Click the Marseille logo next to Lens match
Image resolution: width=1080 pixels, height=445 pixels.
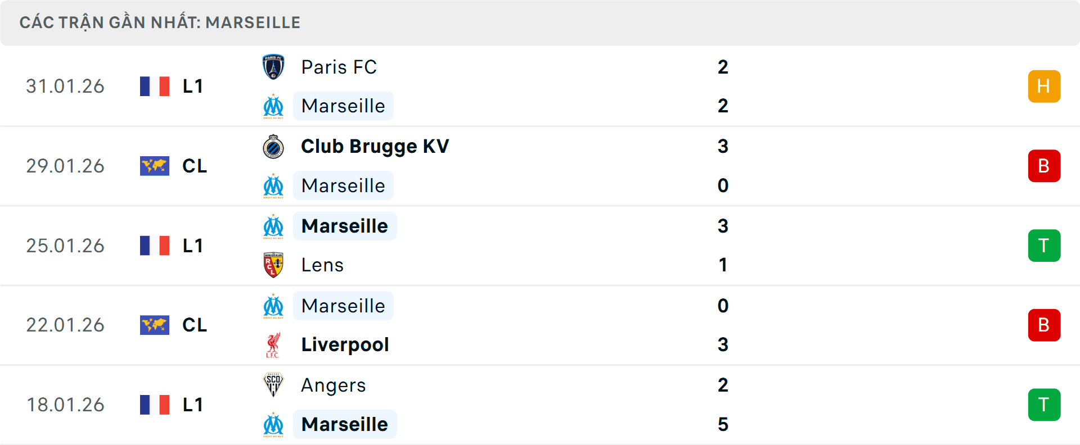[x=274, y=226]
